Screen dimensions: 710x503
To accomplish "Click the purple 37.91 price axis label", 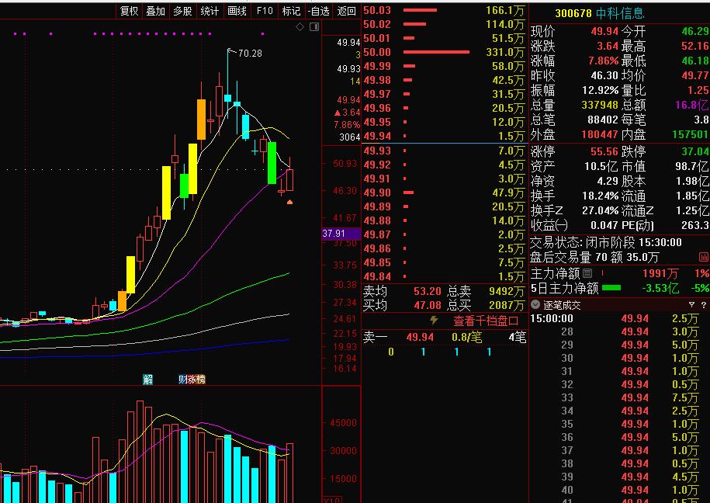I will (341, 234).
